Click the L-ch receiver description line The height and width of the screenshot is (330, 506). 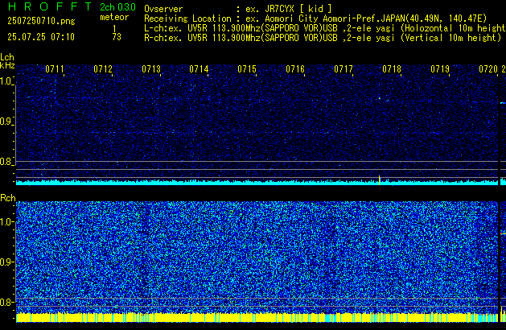pyautogui.click(x=325, y=28)
